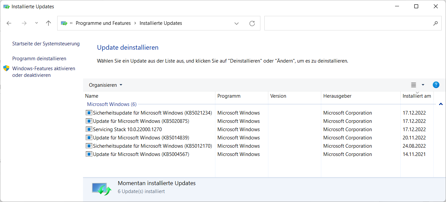Sort by the Version column header
This screenshot has height=202, width=446.
point(294,96)
